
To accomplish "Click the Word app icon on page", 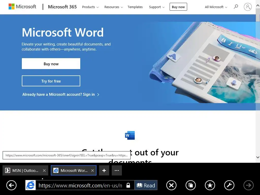I will 130,135.
